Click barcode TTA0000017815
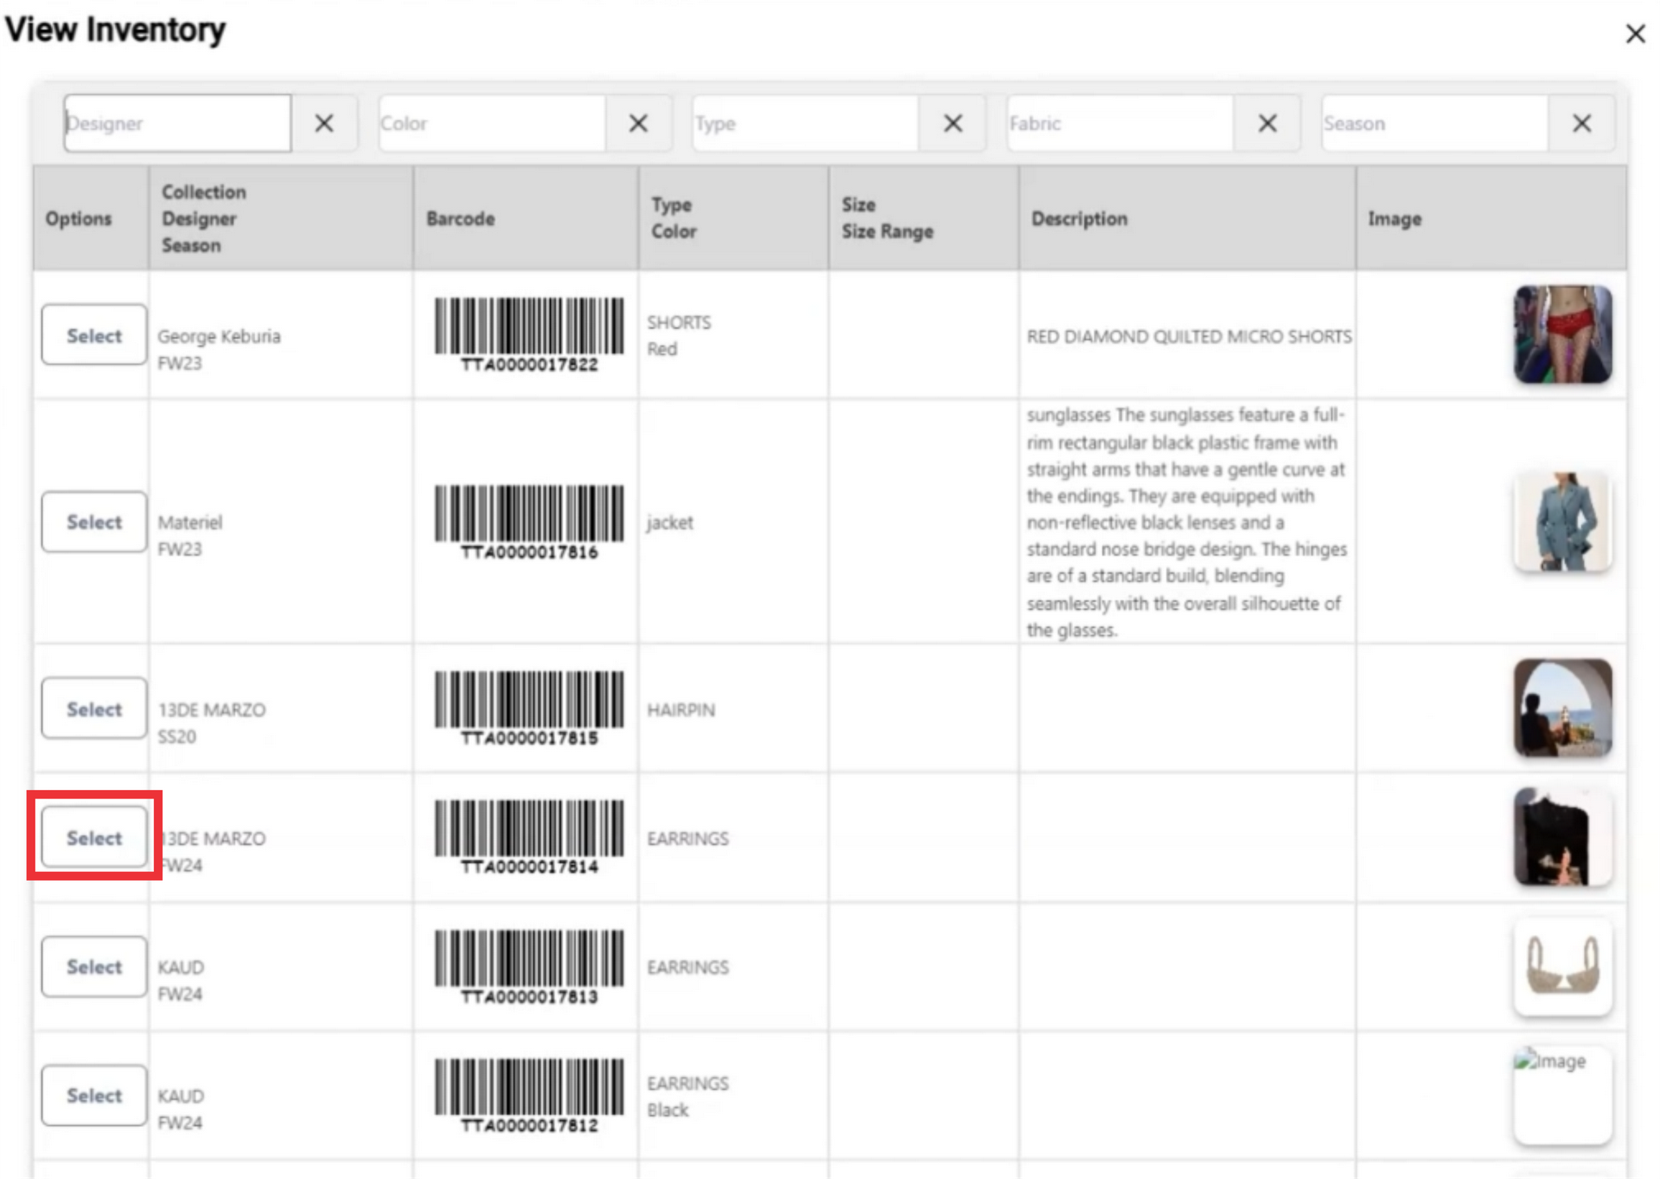Screen dimensions: 1660x1179 pyautogui.click(x=529, y=709)
